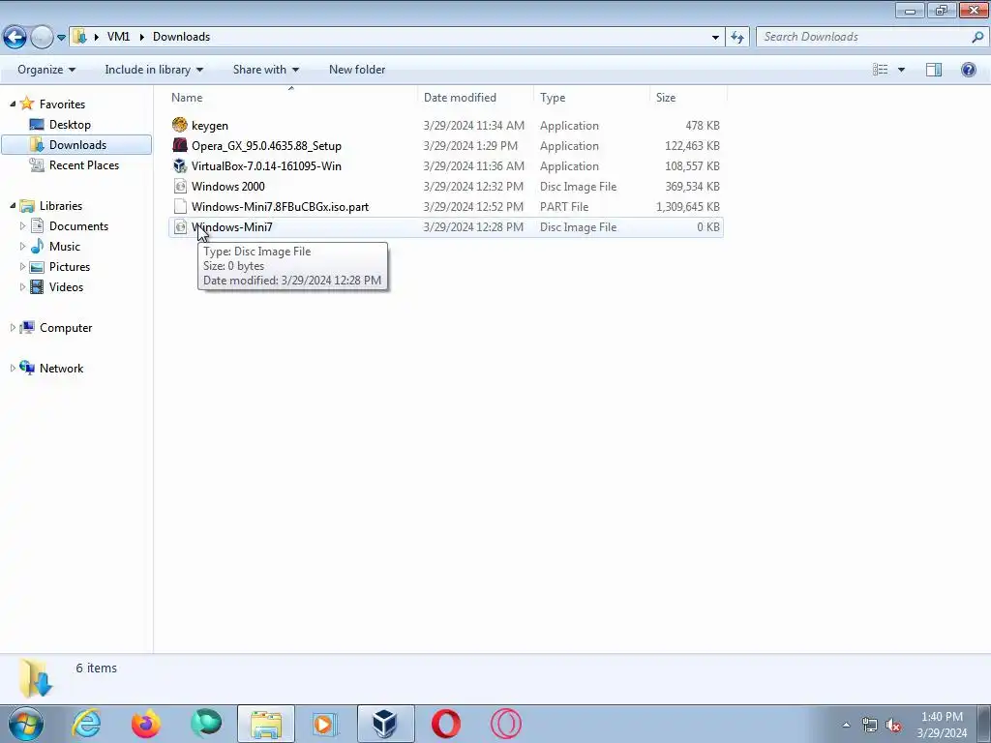
Task: Expand the Music library node
Action: tap(23, 246)
